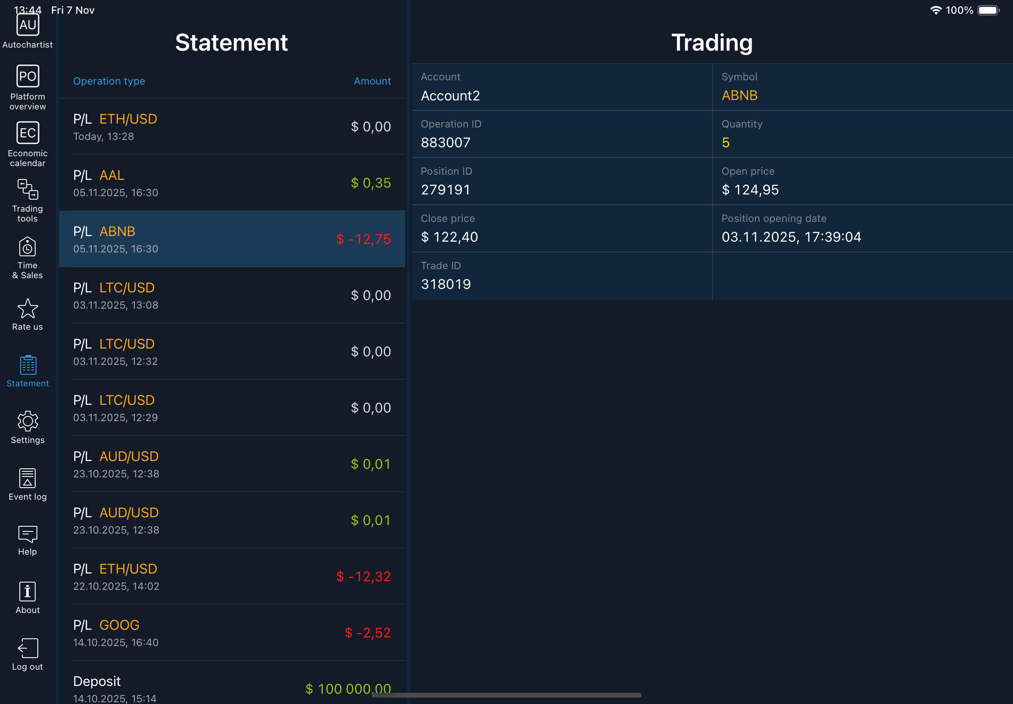Click the ABNB symbol link in Trading
Screen dimensions: 1013x704
[x=739, y=96]
